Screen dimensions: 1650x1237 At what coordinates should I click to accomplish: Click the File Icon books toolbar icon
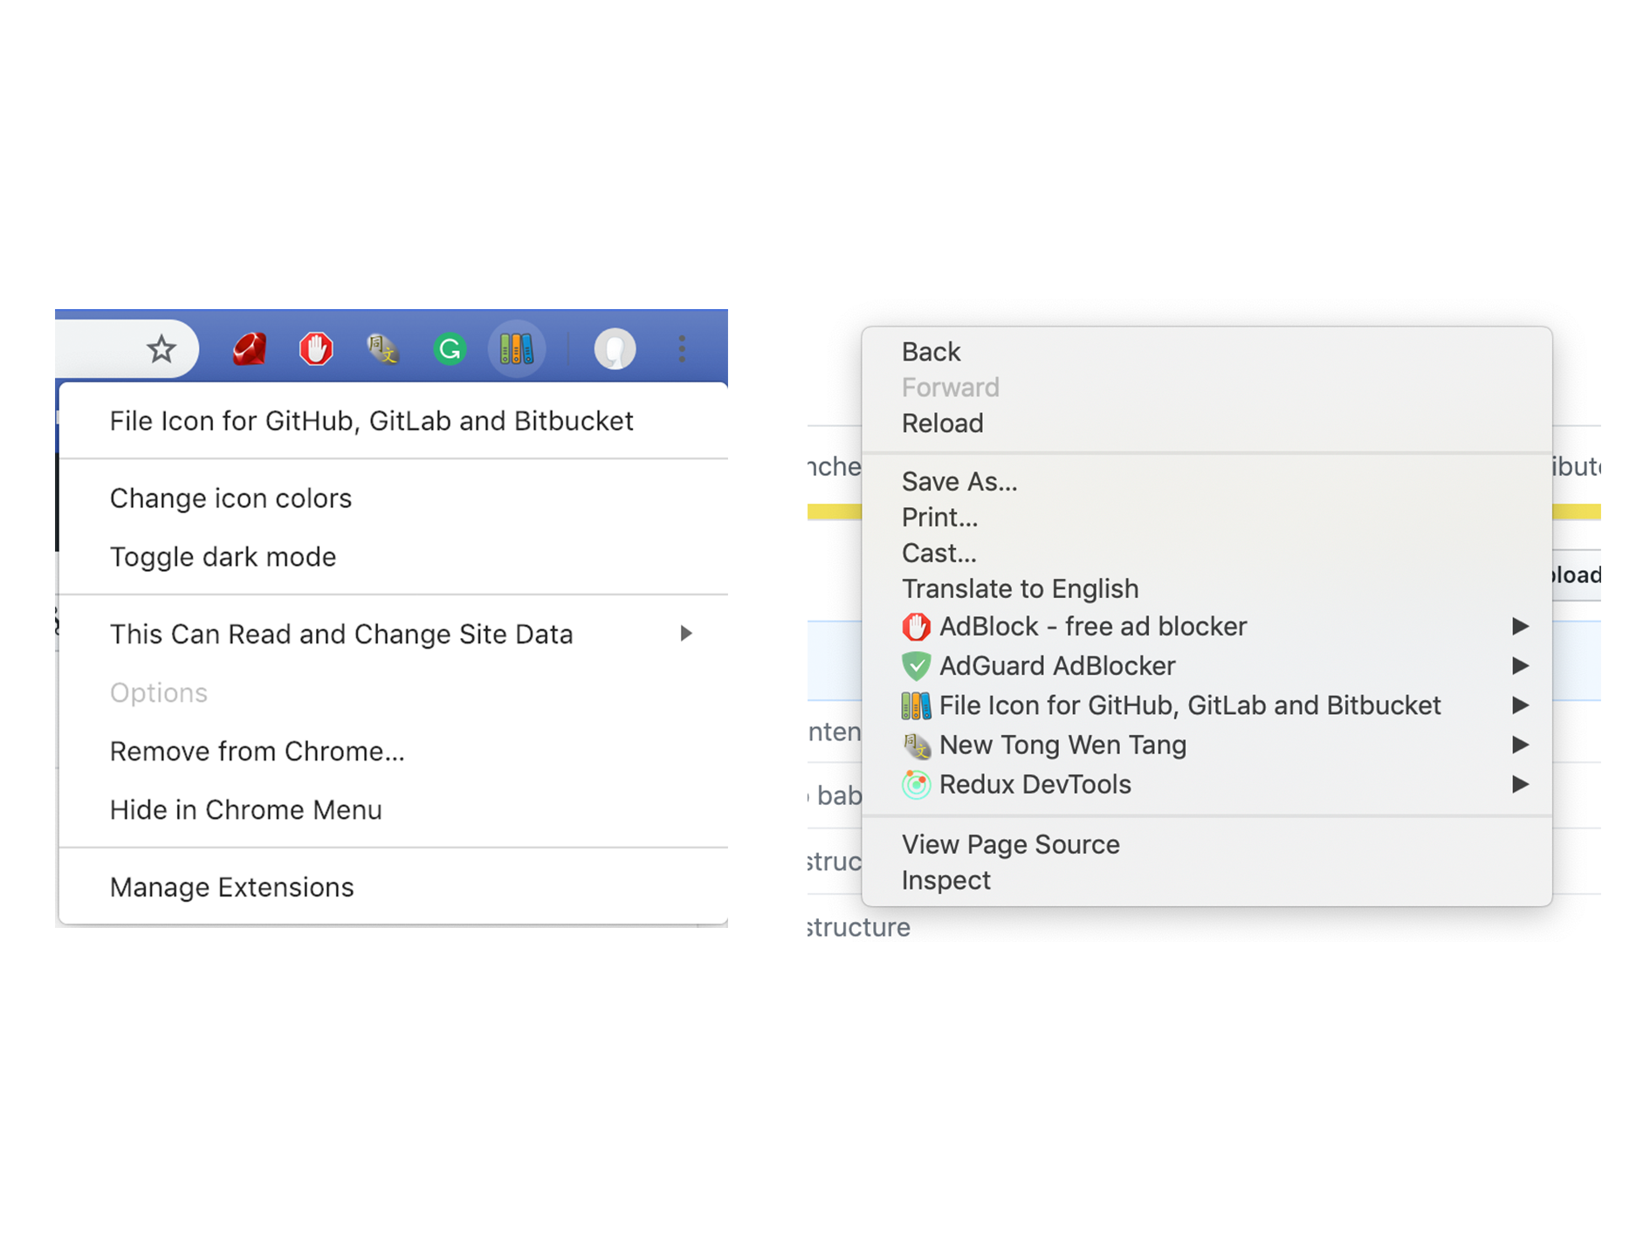(516, 350)
